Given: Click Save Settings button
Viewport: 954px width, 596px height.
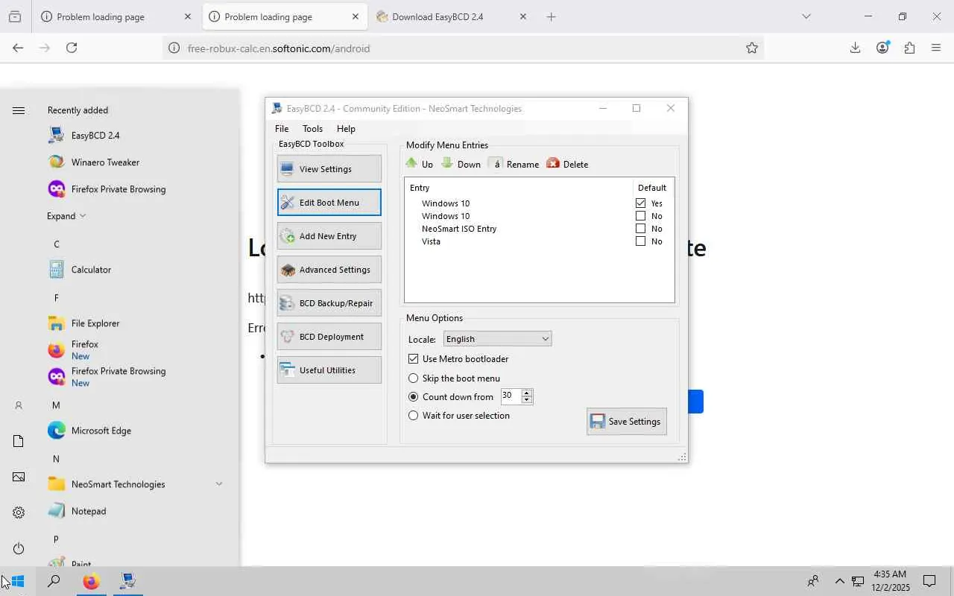Looking at the screenshot, I should pyautogui.click(x=627, y=422).
